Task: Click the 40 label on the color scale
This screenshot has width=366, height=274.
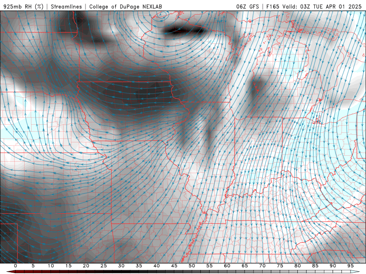Action: (x=156, y=266)
